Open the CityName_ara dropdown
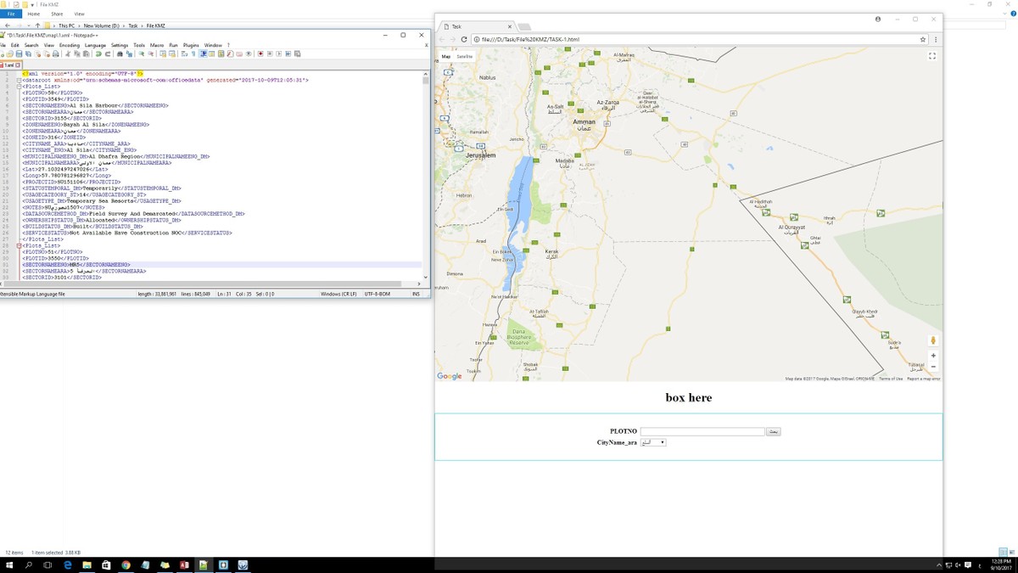Image resolution: width=1018 pixels, height=573 pixels. click(653, 442)
